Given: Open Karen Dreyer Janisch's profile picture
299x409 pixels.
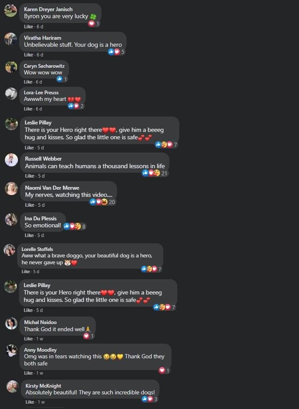Looking at the screenshot, I should pyautogui.click(x=11, y=11).
